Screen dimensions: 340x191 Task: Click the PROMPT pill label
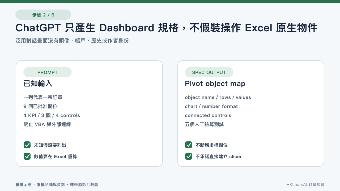[48, 72]
